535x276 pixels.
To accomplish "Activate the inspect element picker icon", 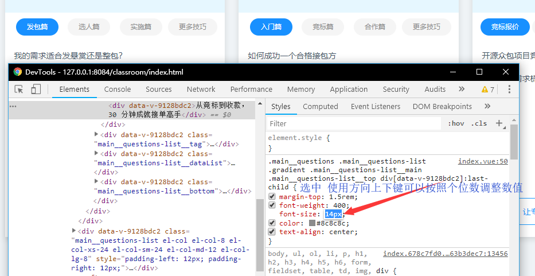I will 19,90.
